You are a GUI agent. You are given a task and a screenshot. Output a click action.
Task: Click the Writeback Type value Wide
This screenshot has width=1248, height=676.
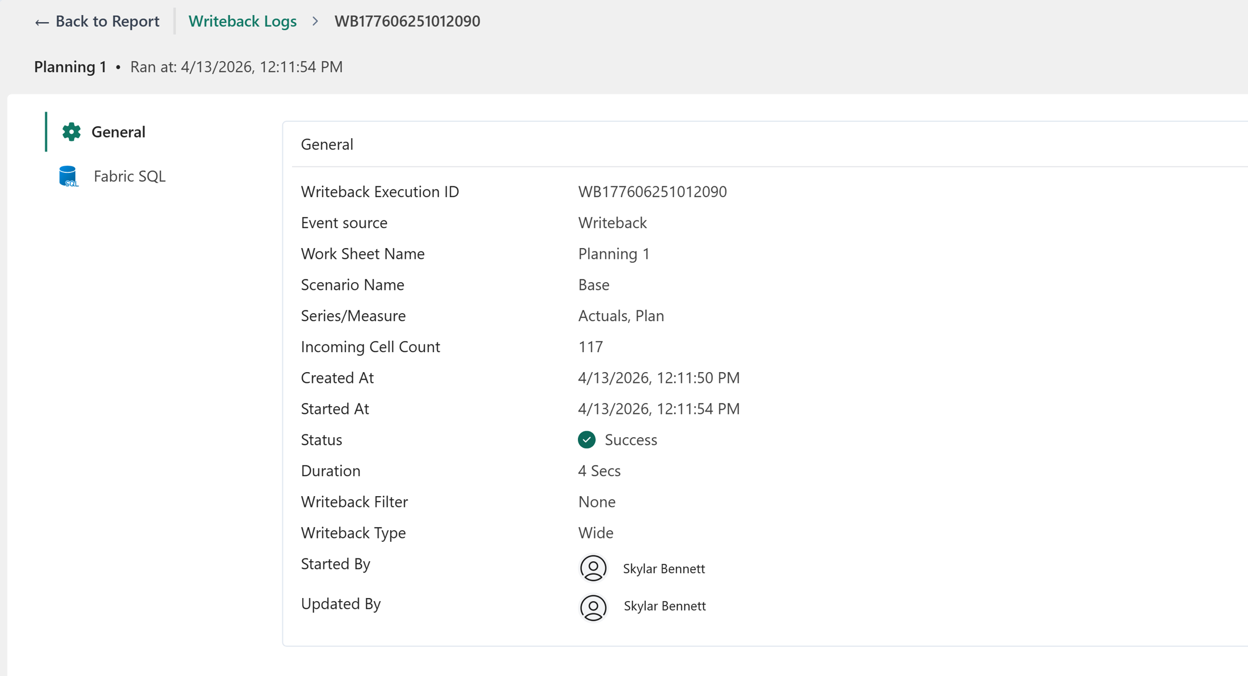[x=595, y=532]
